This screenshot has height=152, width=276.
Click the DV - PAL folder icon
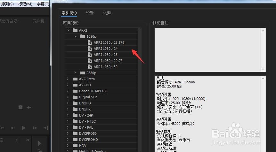pyautogui.click(x=75, y=127)
